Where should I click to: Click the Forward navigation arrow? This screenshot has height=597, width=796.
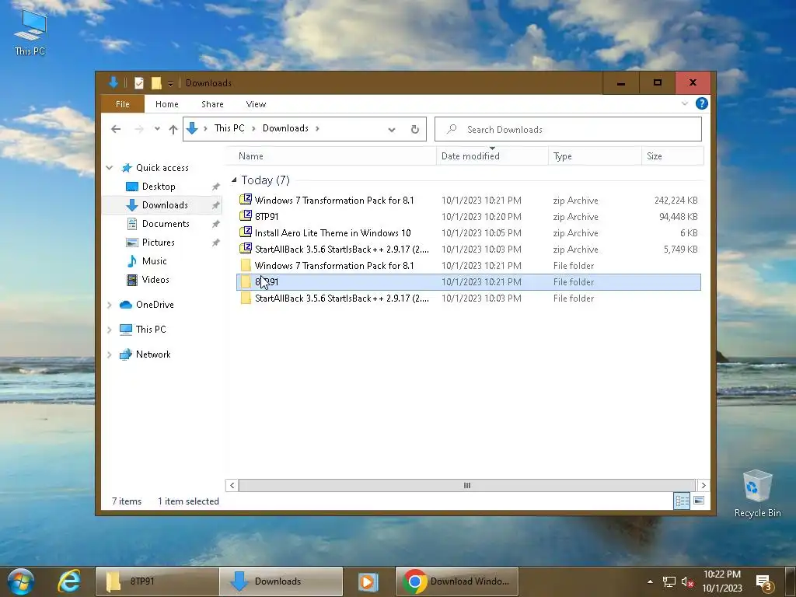coord(138,129)
